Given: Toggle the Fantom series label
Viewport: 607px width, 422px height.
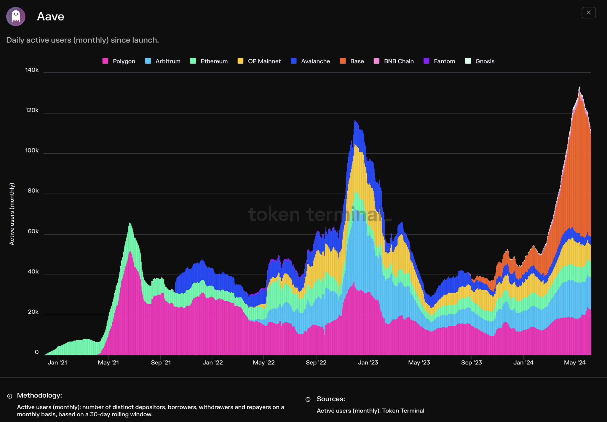Looking at the screenshot, I should (445, 61).
